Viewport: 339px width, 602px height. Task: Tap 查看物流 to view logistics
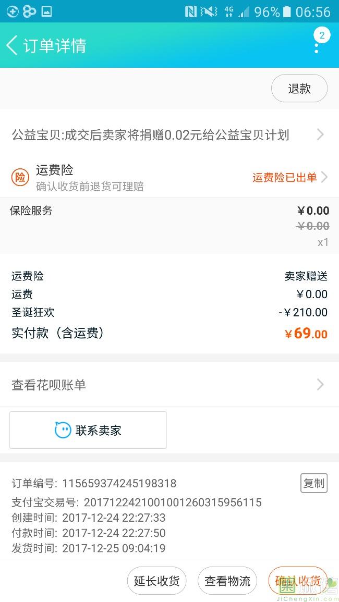point(227,581)
